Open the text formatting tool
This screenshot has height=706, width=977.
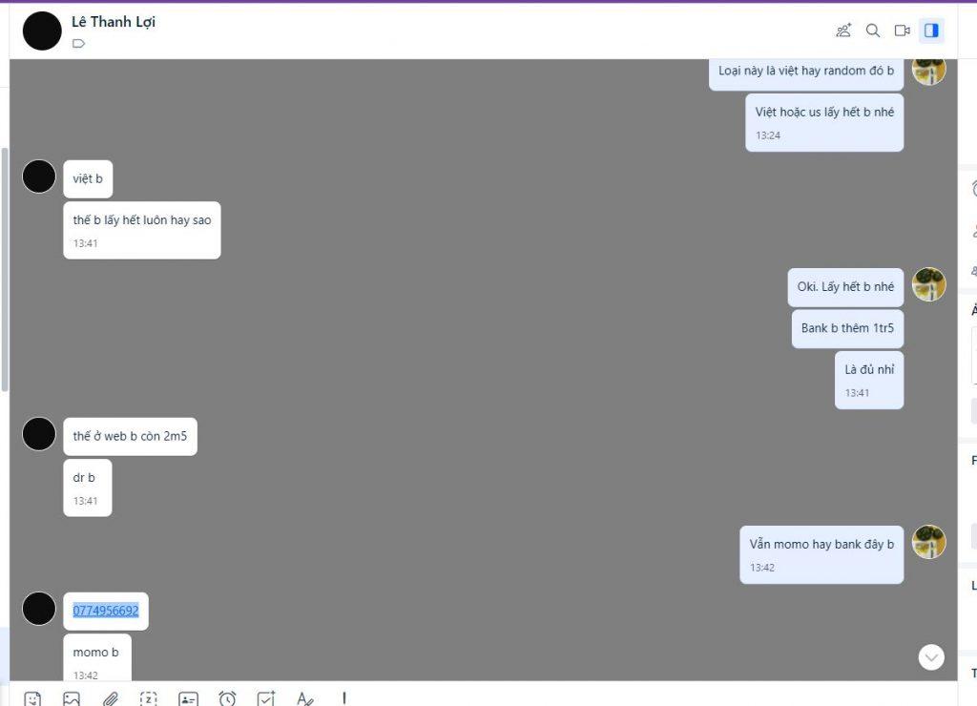pos(305,698)
